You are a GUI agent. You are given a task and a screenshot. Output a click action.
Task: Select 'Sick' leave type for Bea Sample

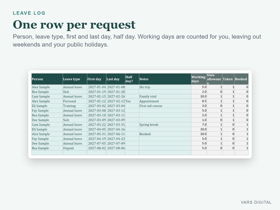point(75,92)
